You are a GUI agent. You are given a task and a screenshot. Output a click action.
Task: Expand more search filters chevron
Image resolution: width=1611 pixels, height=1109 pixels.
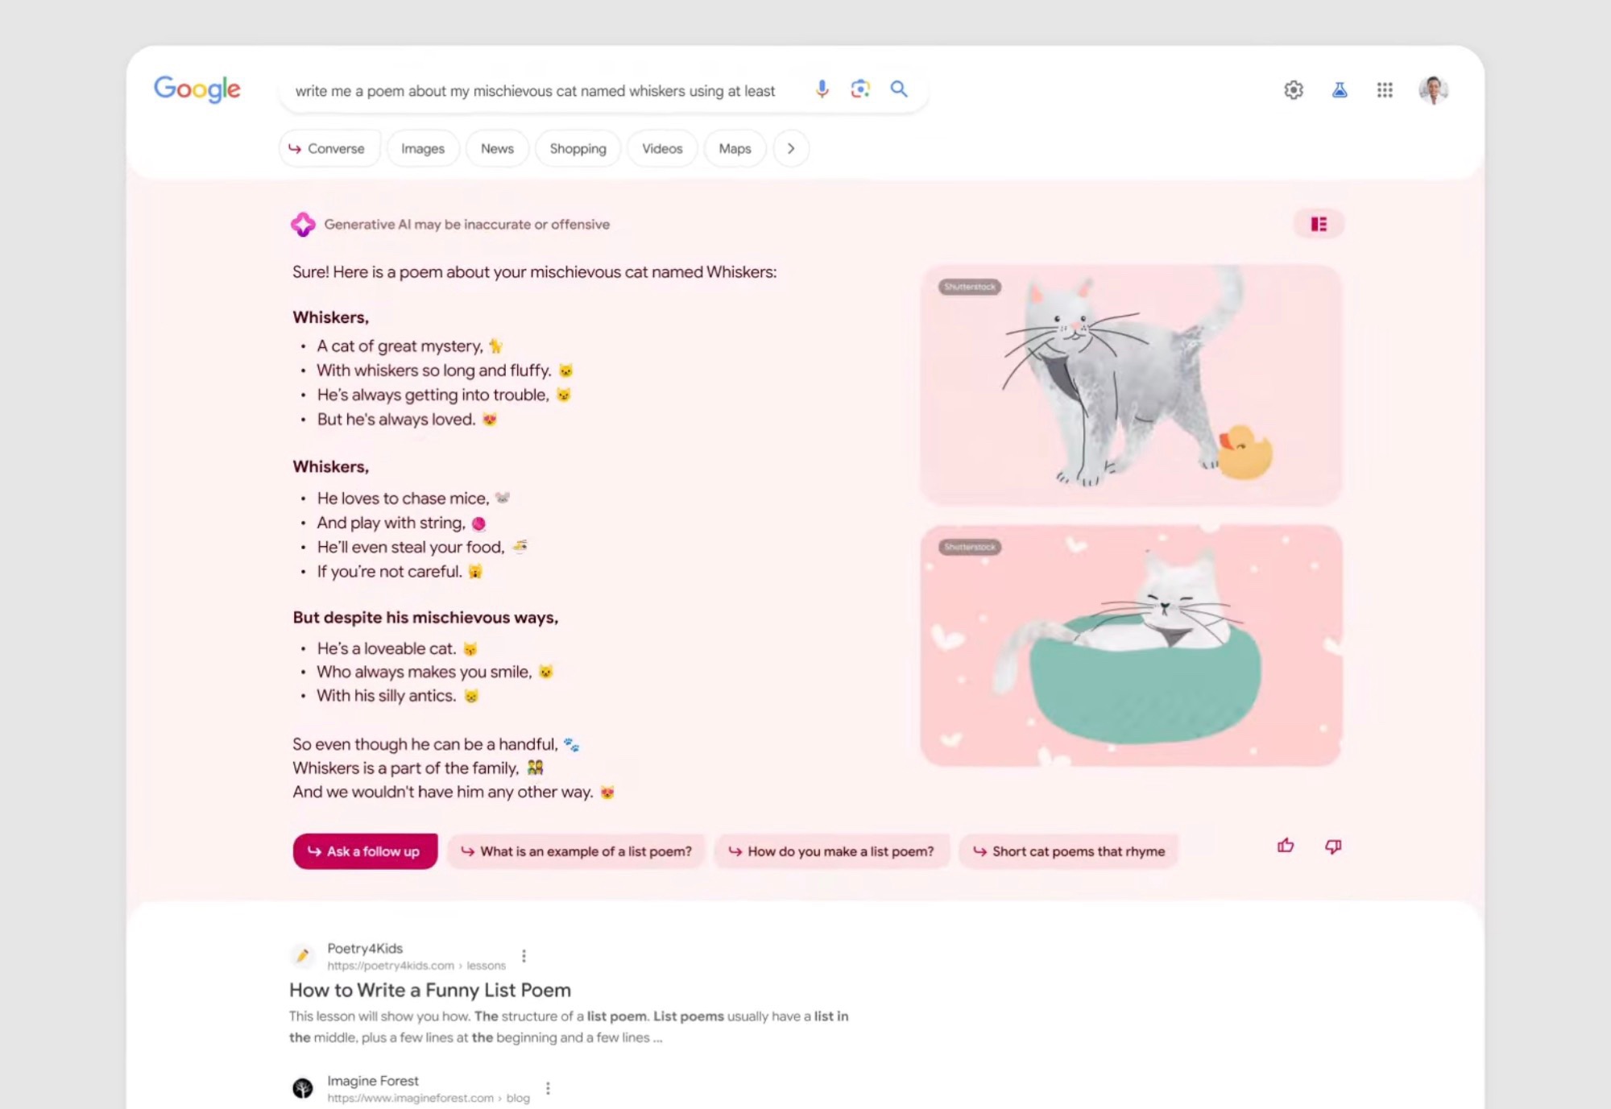[791, 148]
